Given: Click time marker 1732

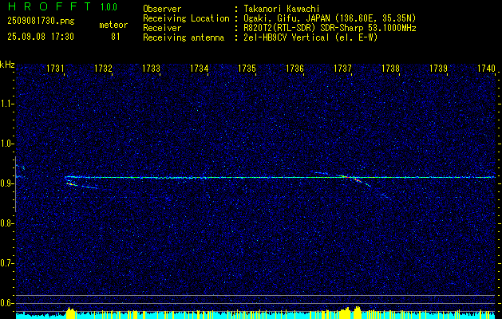Looking at the screenshot, I should point(104,69).
